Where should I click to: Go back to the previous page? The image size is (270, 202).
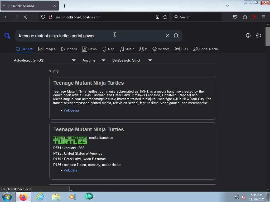6,17
